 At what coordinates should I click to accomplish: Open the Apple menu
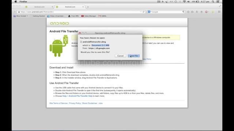click(x=16, y=1)
